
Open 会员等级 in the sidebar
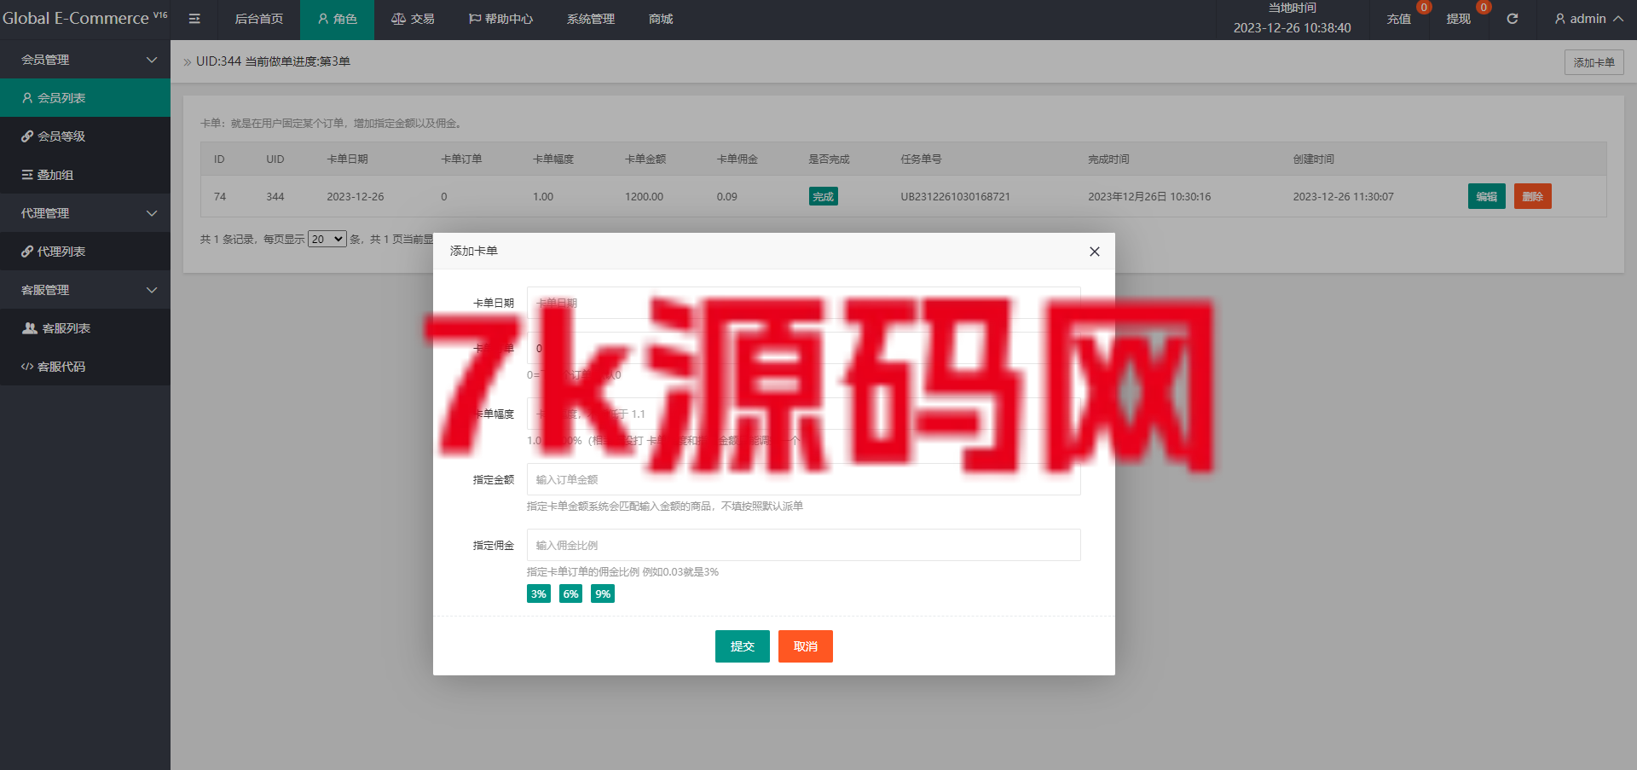(85, 136)
